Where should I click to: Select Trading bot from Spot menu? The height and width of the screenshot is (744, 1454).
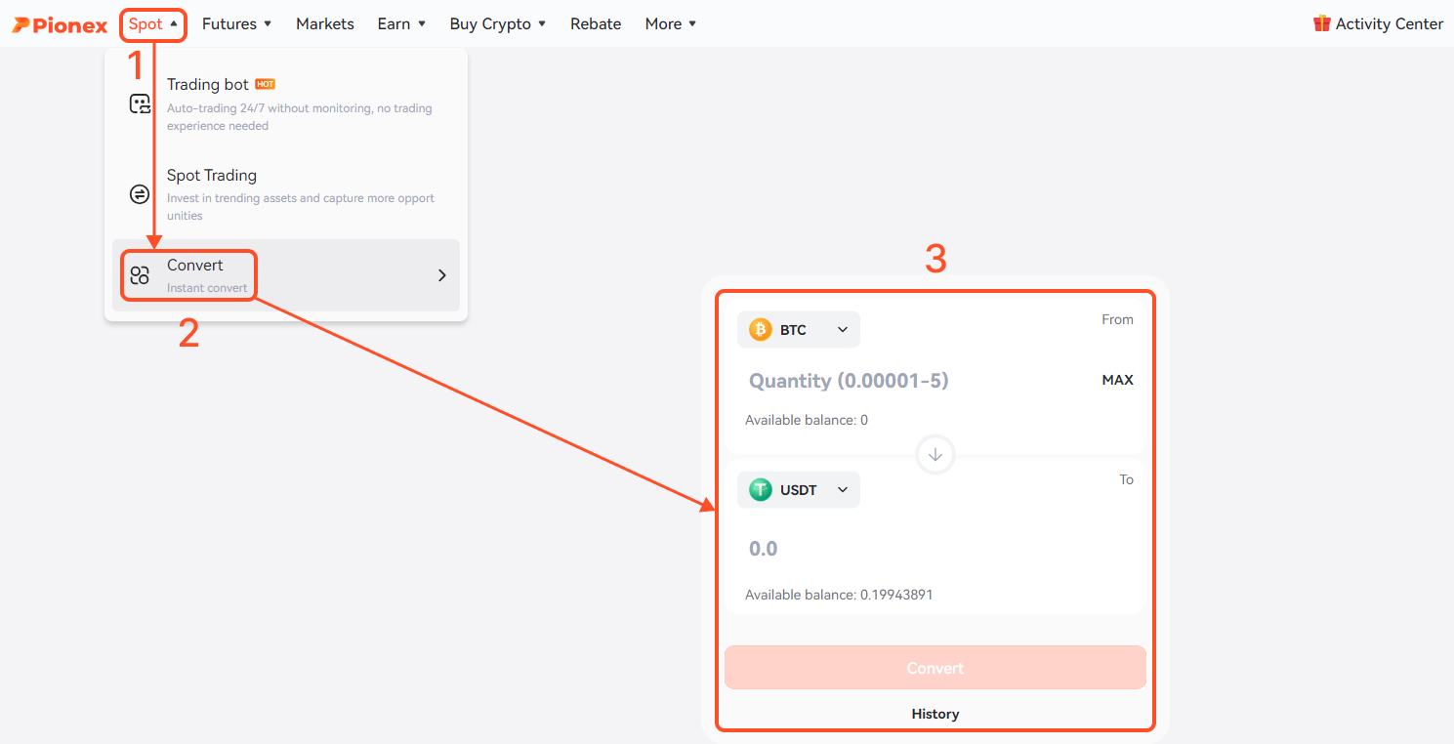click(x=286, y=103)
